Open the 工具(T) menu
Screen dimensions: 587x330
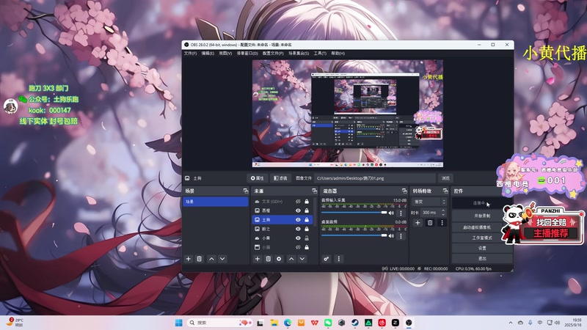[320, 54]
